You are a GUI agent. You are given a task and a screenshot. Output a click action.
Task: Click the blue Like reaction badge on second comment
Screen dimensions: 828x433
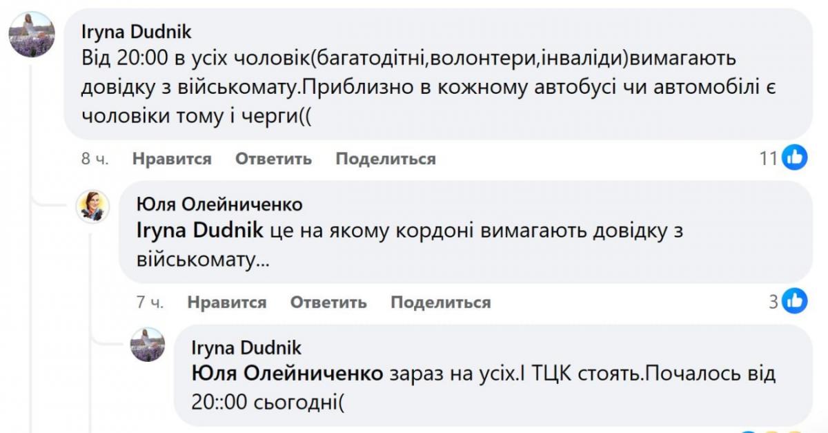click(x=793, y=302)
